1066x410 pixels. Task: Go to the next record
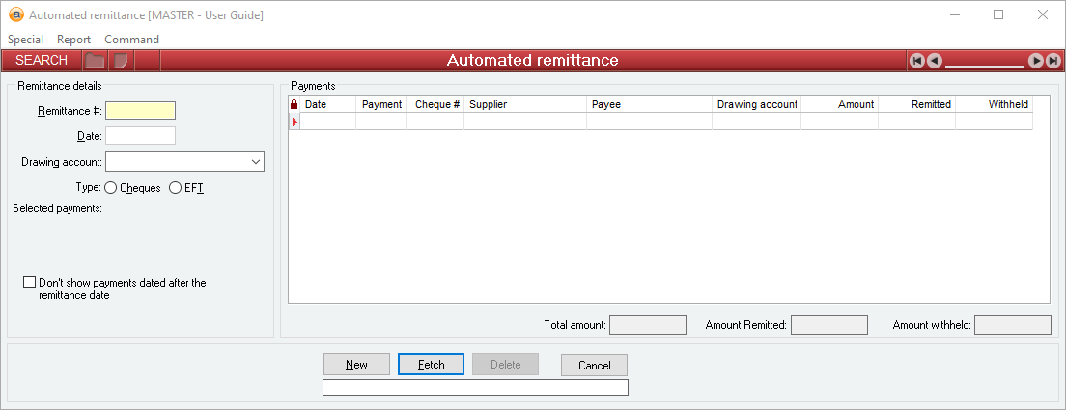(1036, 61)
